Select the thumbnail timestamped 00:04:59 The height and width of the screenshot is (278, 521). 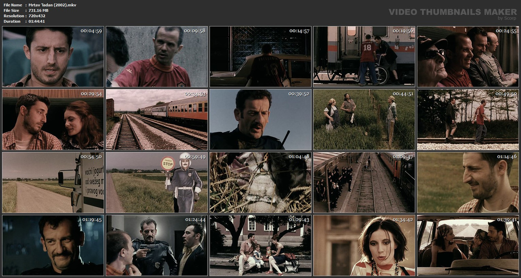[53, 57]
